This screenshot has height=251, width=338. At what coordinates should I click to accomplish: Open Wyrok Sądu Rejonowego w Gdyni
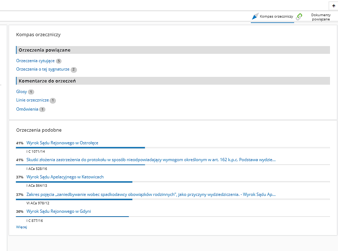[x=59, y=211]
